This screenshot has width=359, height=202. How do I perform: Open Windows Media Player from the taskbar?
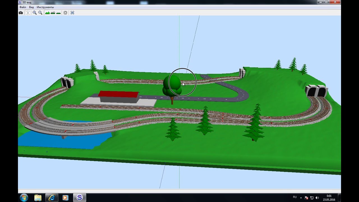tap(65, 198)
